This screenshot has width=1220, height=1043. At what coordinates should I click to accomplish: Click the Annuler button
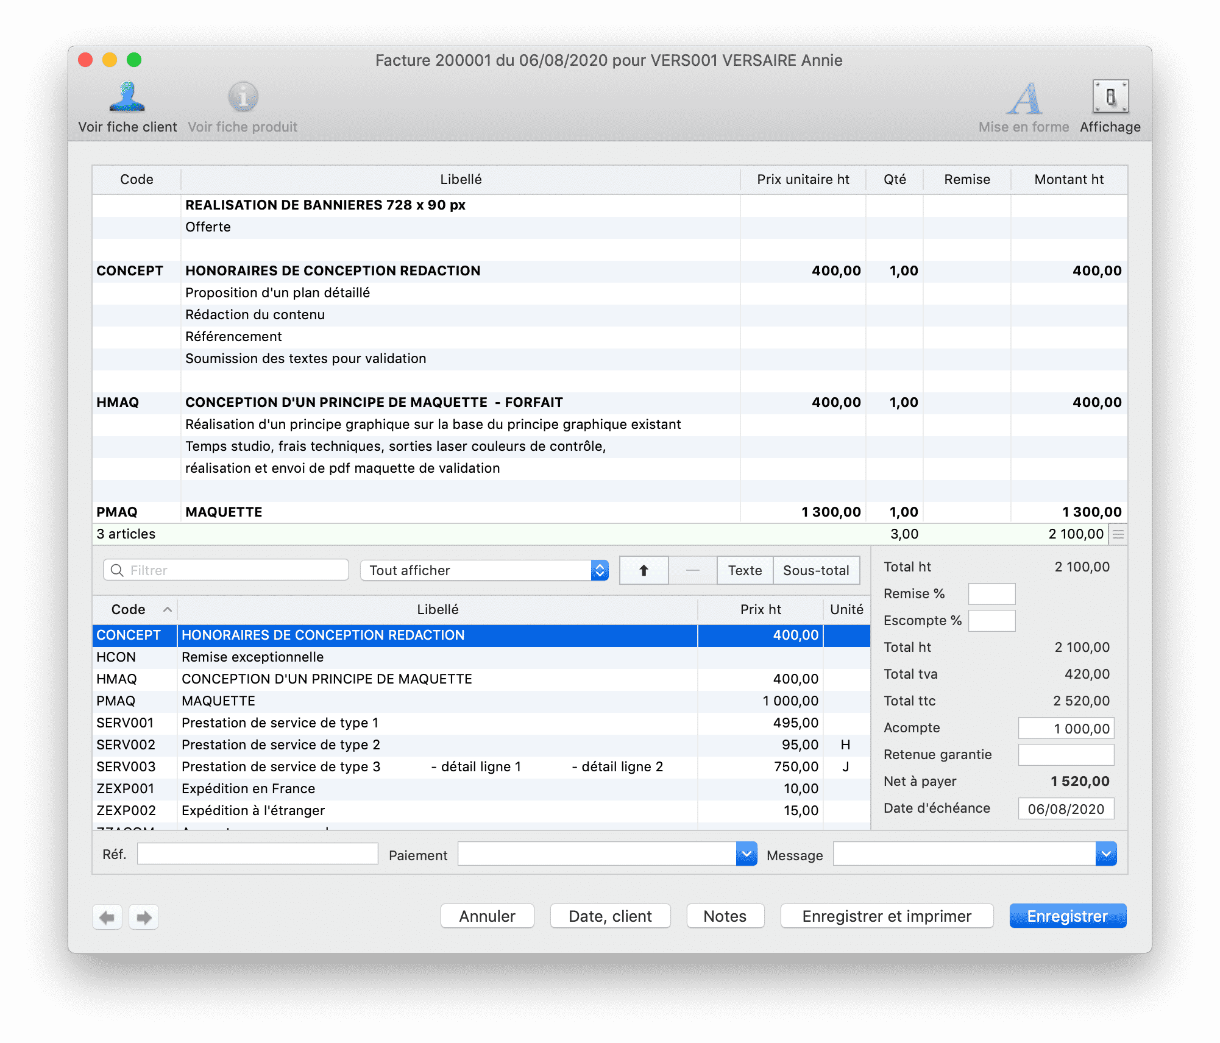tap(487, 916)
